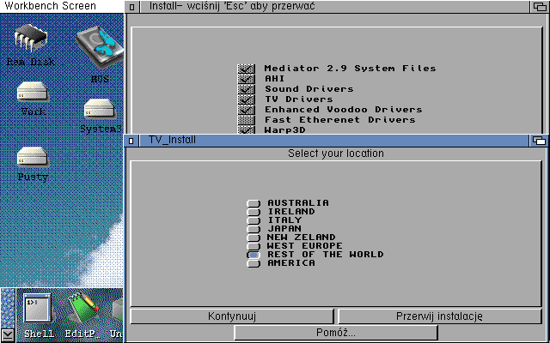Click Install window depth gadget
Viewport: 550px width, 343px height.
pyautogui.click(x=539, y=7)
